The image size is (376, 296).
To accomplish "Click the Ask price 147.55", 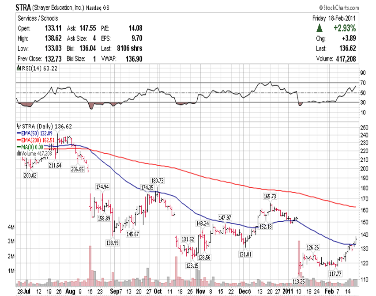I will coord(87,28).
